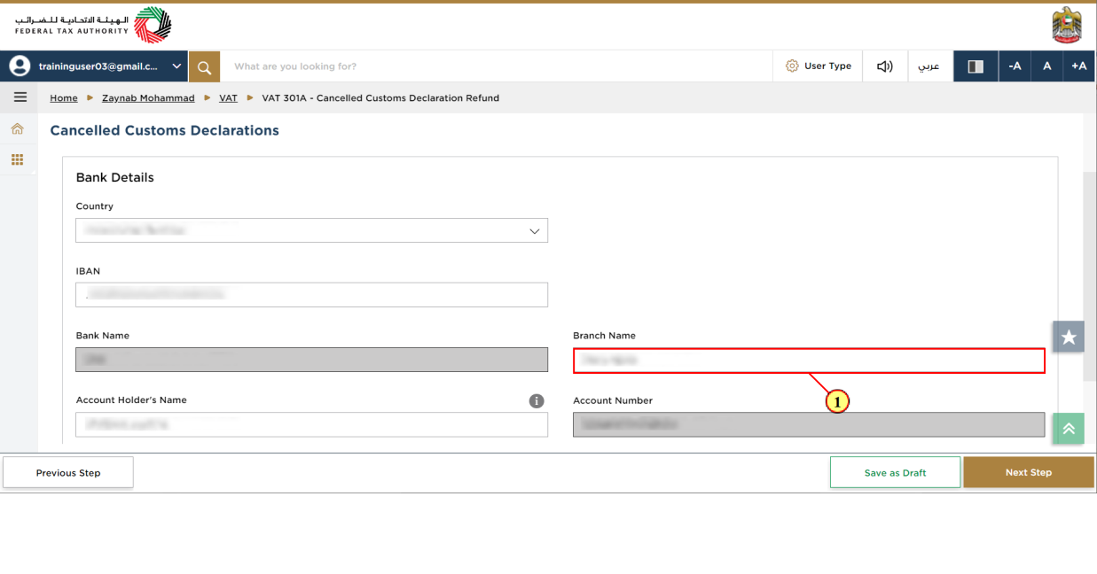
Task: Click the Bank Details section title
Action: point(115,177)
